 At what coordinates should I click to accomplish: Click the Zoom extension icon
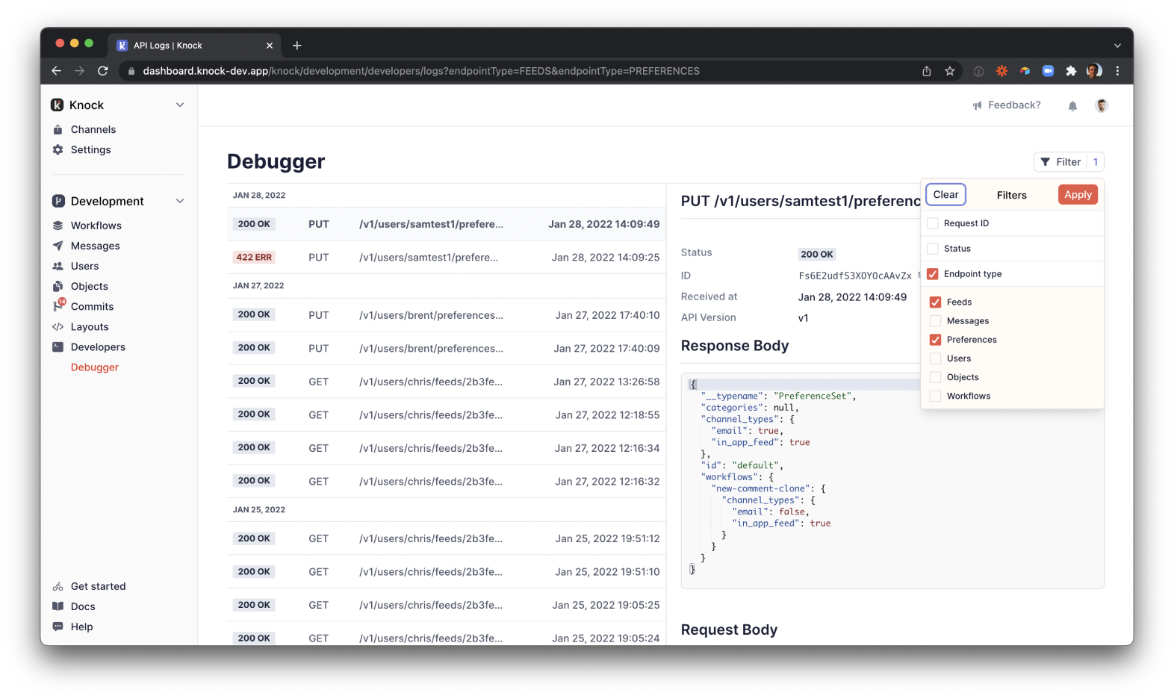(x=1048, y=71)
